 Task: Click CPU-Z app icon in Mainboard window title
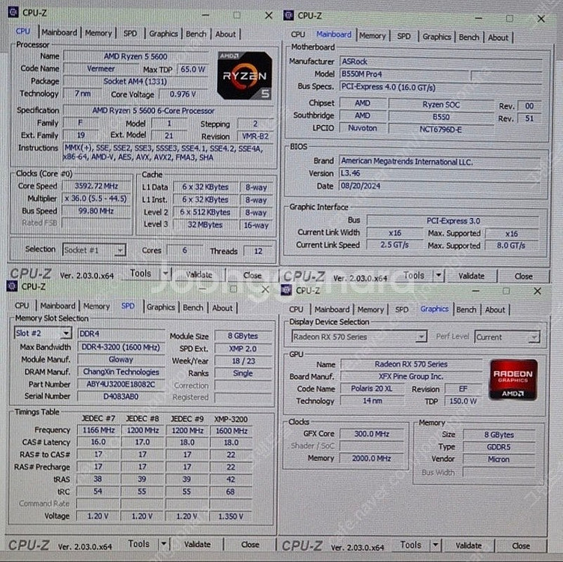(x=288, y=15)
